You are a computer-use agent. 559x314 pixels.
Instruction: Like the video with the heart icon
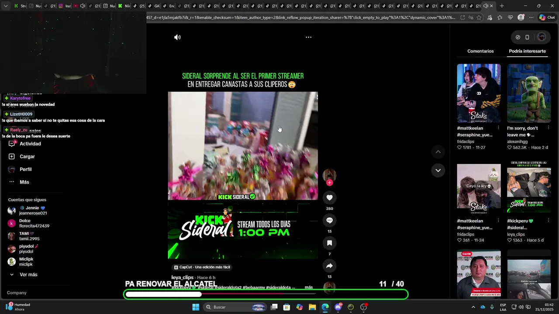(329, 198)
